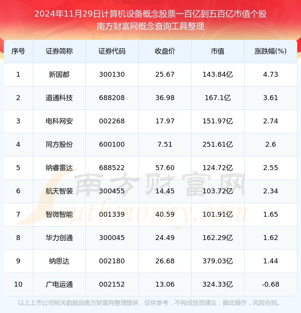This screenshot has height=313, width=301.
Task: Click row number 10
Action: 18,284
